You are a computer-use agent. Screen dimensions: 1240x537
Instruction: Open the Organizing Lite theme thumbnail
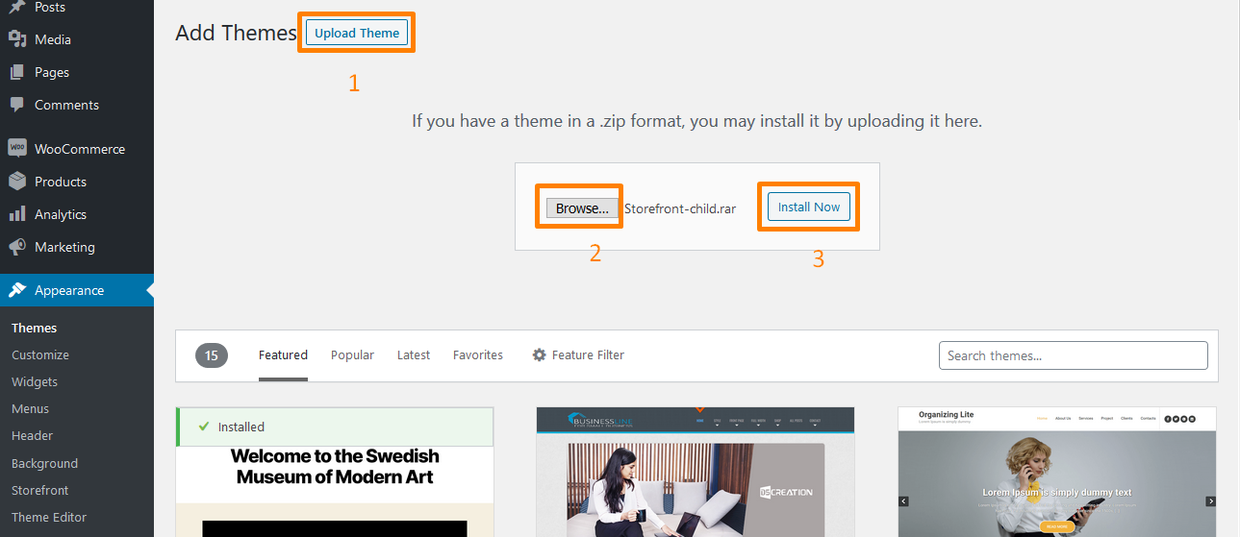1057,472
